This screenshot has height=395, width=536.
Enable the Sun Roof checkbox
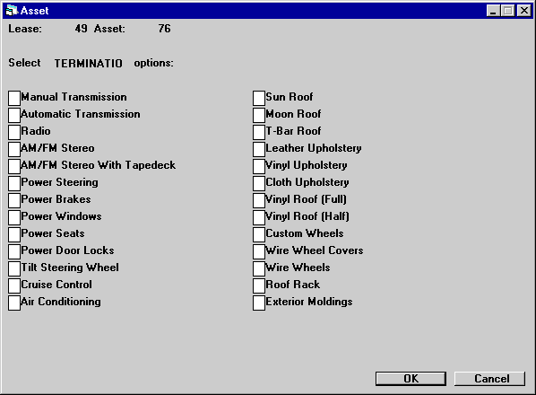click(x=259, y=98)
